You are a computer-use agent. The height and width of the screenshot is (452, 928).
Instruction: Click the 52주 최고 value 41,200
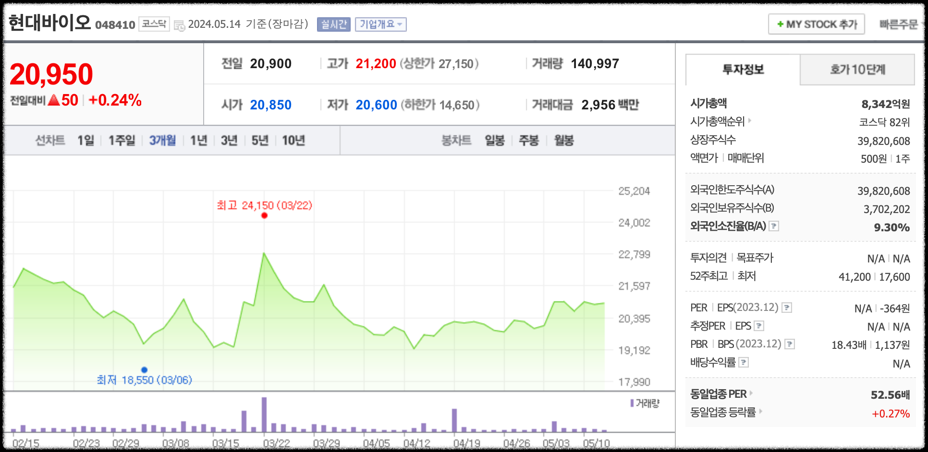pos(855,277)
